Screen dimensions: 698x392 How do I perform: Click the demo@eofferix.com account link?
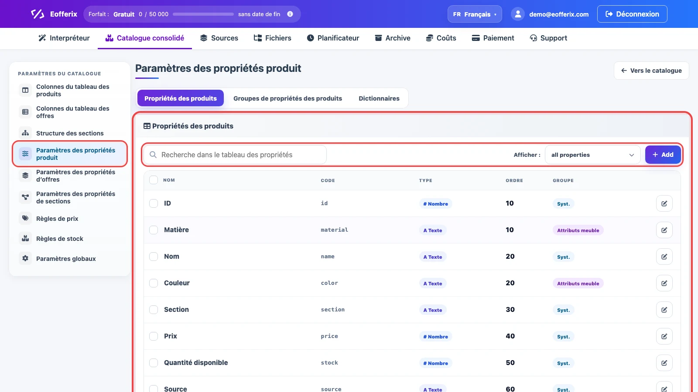[559, 14]
